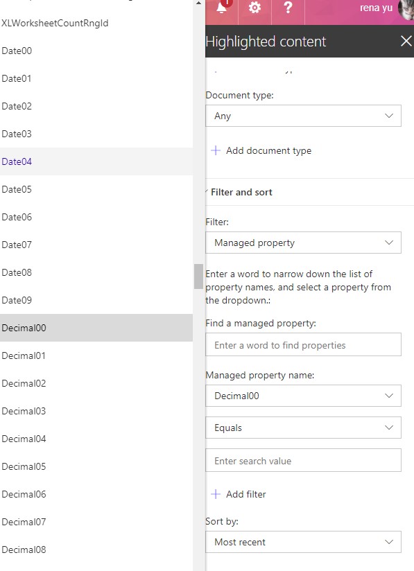Click the plus icon beside Add filter
This screenshot has width=414, height=571.
(216, 494)
